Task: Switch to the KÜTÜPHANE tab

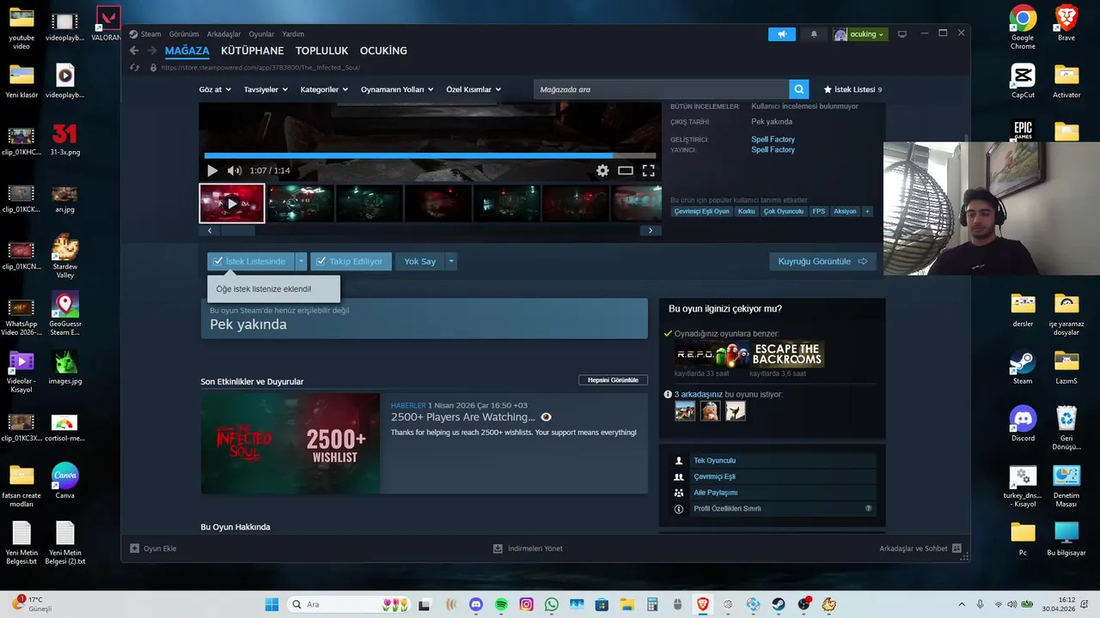Action: click(252, 51)
